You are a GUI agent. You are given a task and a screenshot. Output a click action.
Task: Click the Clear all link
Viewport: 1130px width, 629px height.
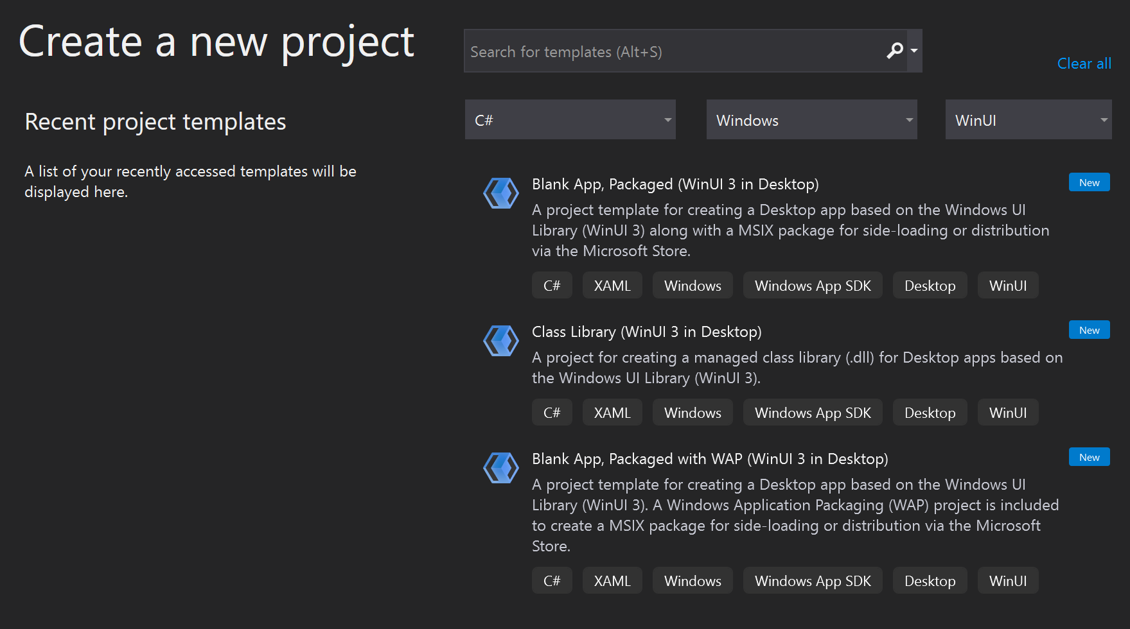point(1084,63)
